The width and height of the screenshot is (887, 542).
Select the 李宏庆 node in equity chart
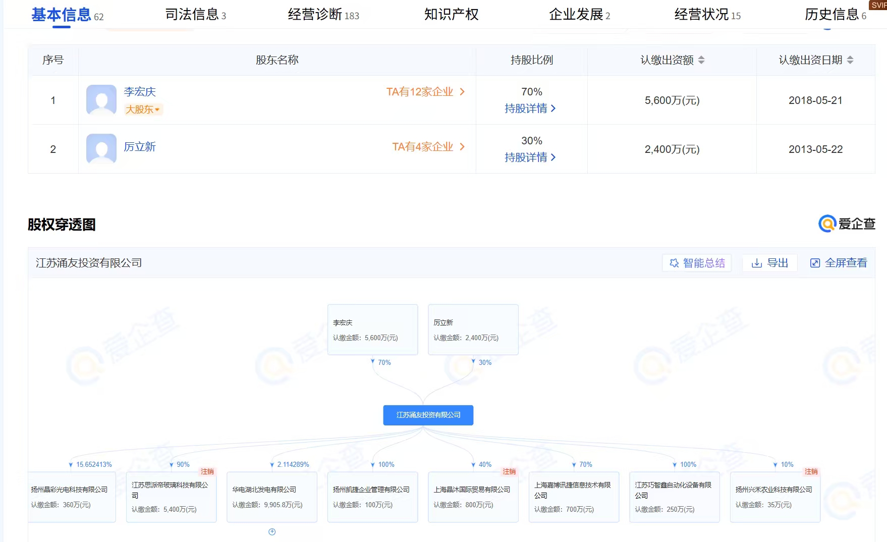373,330
